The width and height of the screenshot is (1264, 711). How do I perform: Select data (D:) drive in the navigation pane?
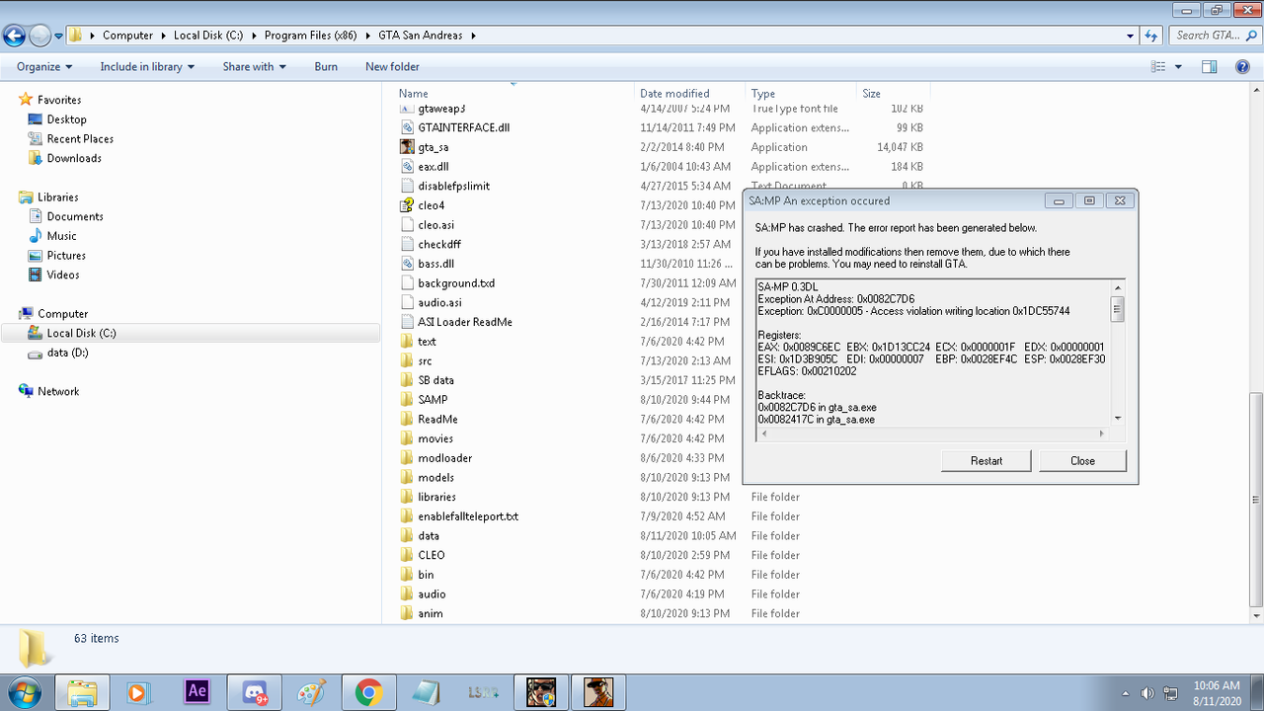click(67, 353)
